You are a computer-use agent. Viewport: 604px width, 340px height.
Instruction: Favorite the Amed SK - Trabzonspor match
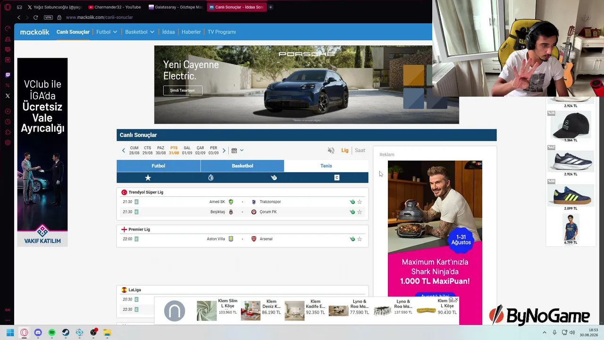[x=360, y=202]
